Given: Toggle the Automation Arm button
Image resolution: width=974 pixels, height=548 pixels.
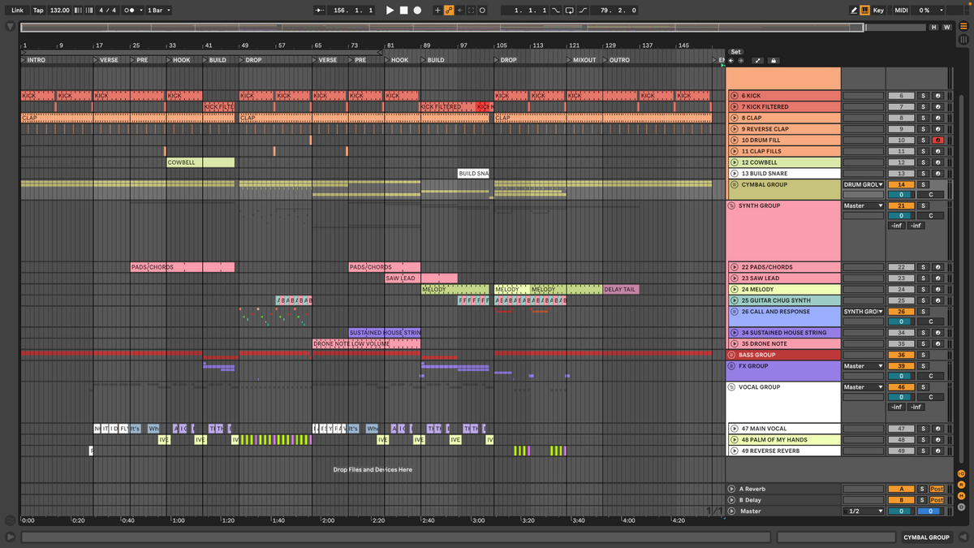Looking at the screenshot, I should tap(448, 11).
